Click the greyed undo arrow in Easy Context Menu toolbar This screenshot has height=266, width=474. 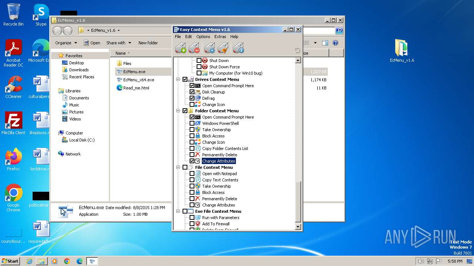click(297, 51)
